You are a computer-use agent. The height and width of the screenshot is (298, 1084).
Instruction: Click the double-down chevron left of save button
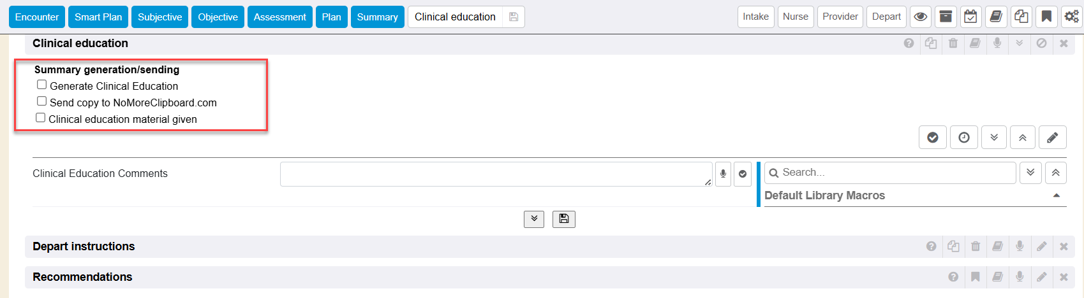point(534,219)
